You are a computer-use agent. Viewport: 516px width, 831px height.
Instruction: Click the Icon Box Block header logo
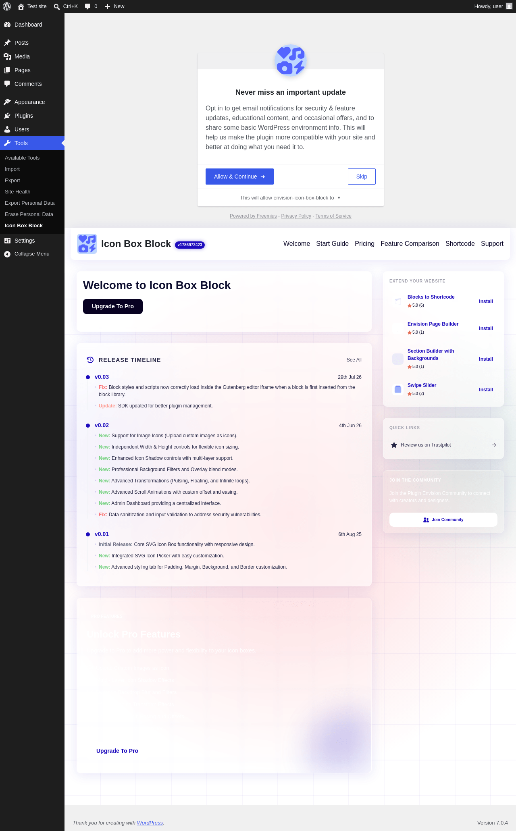point(87,244)
